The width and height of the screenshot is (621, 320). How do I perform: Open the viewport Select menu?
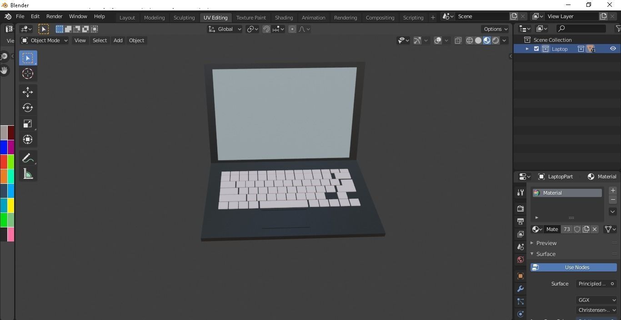click(100, 40)
